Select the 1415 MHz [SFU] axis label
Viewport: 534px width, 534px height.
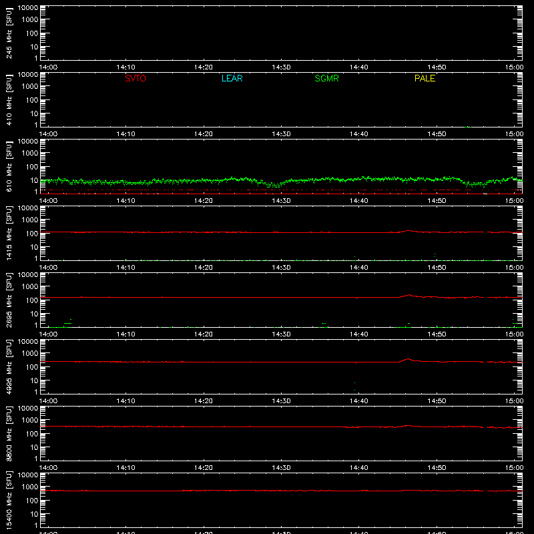click(9, 233)
